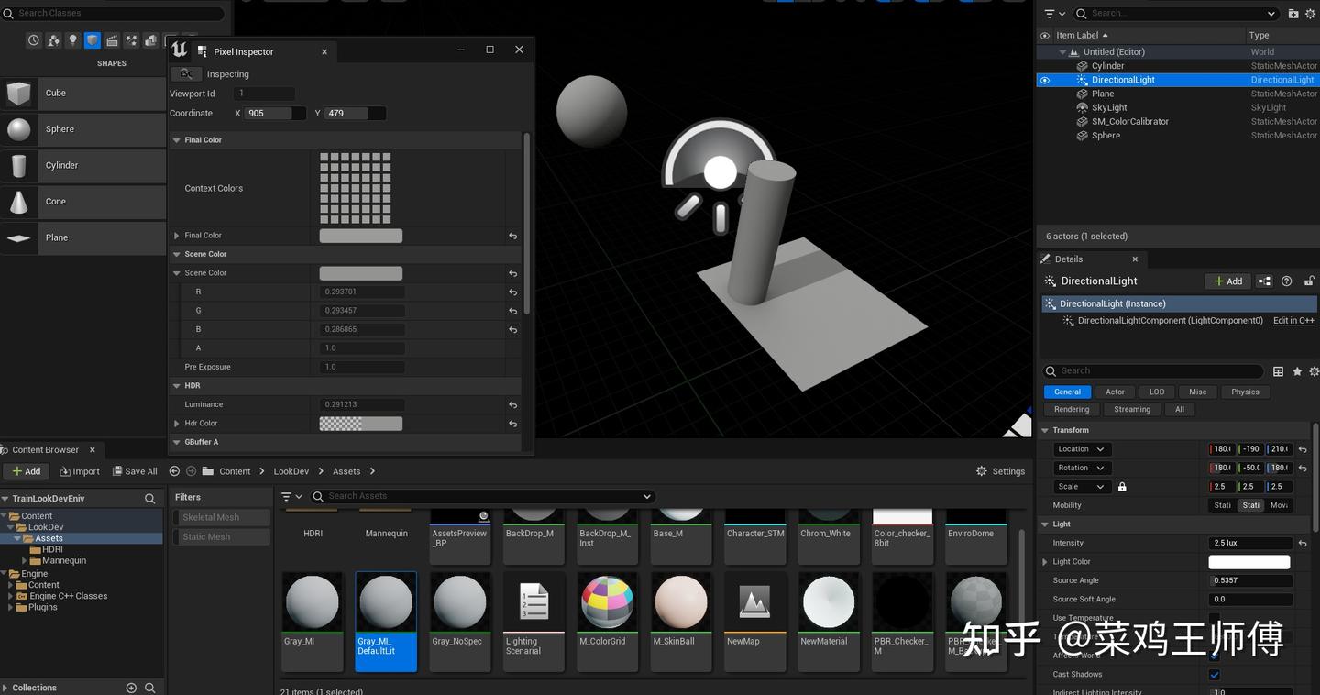Select the Cinematic clapperboard category icon
The width and height of the screenshot is (1320, 695).
pos(112,40)
